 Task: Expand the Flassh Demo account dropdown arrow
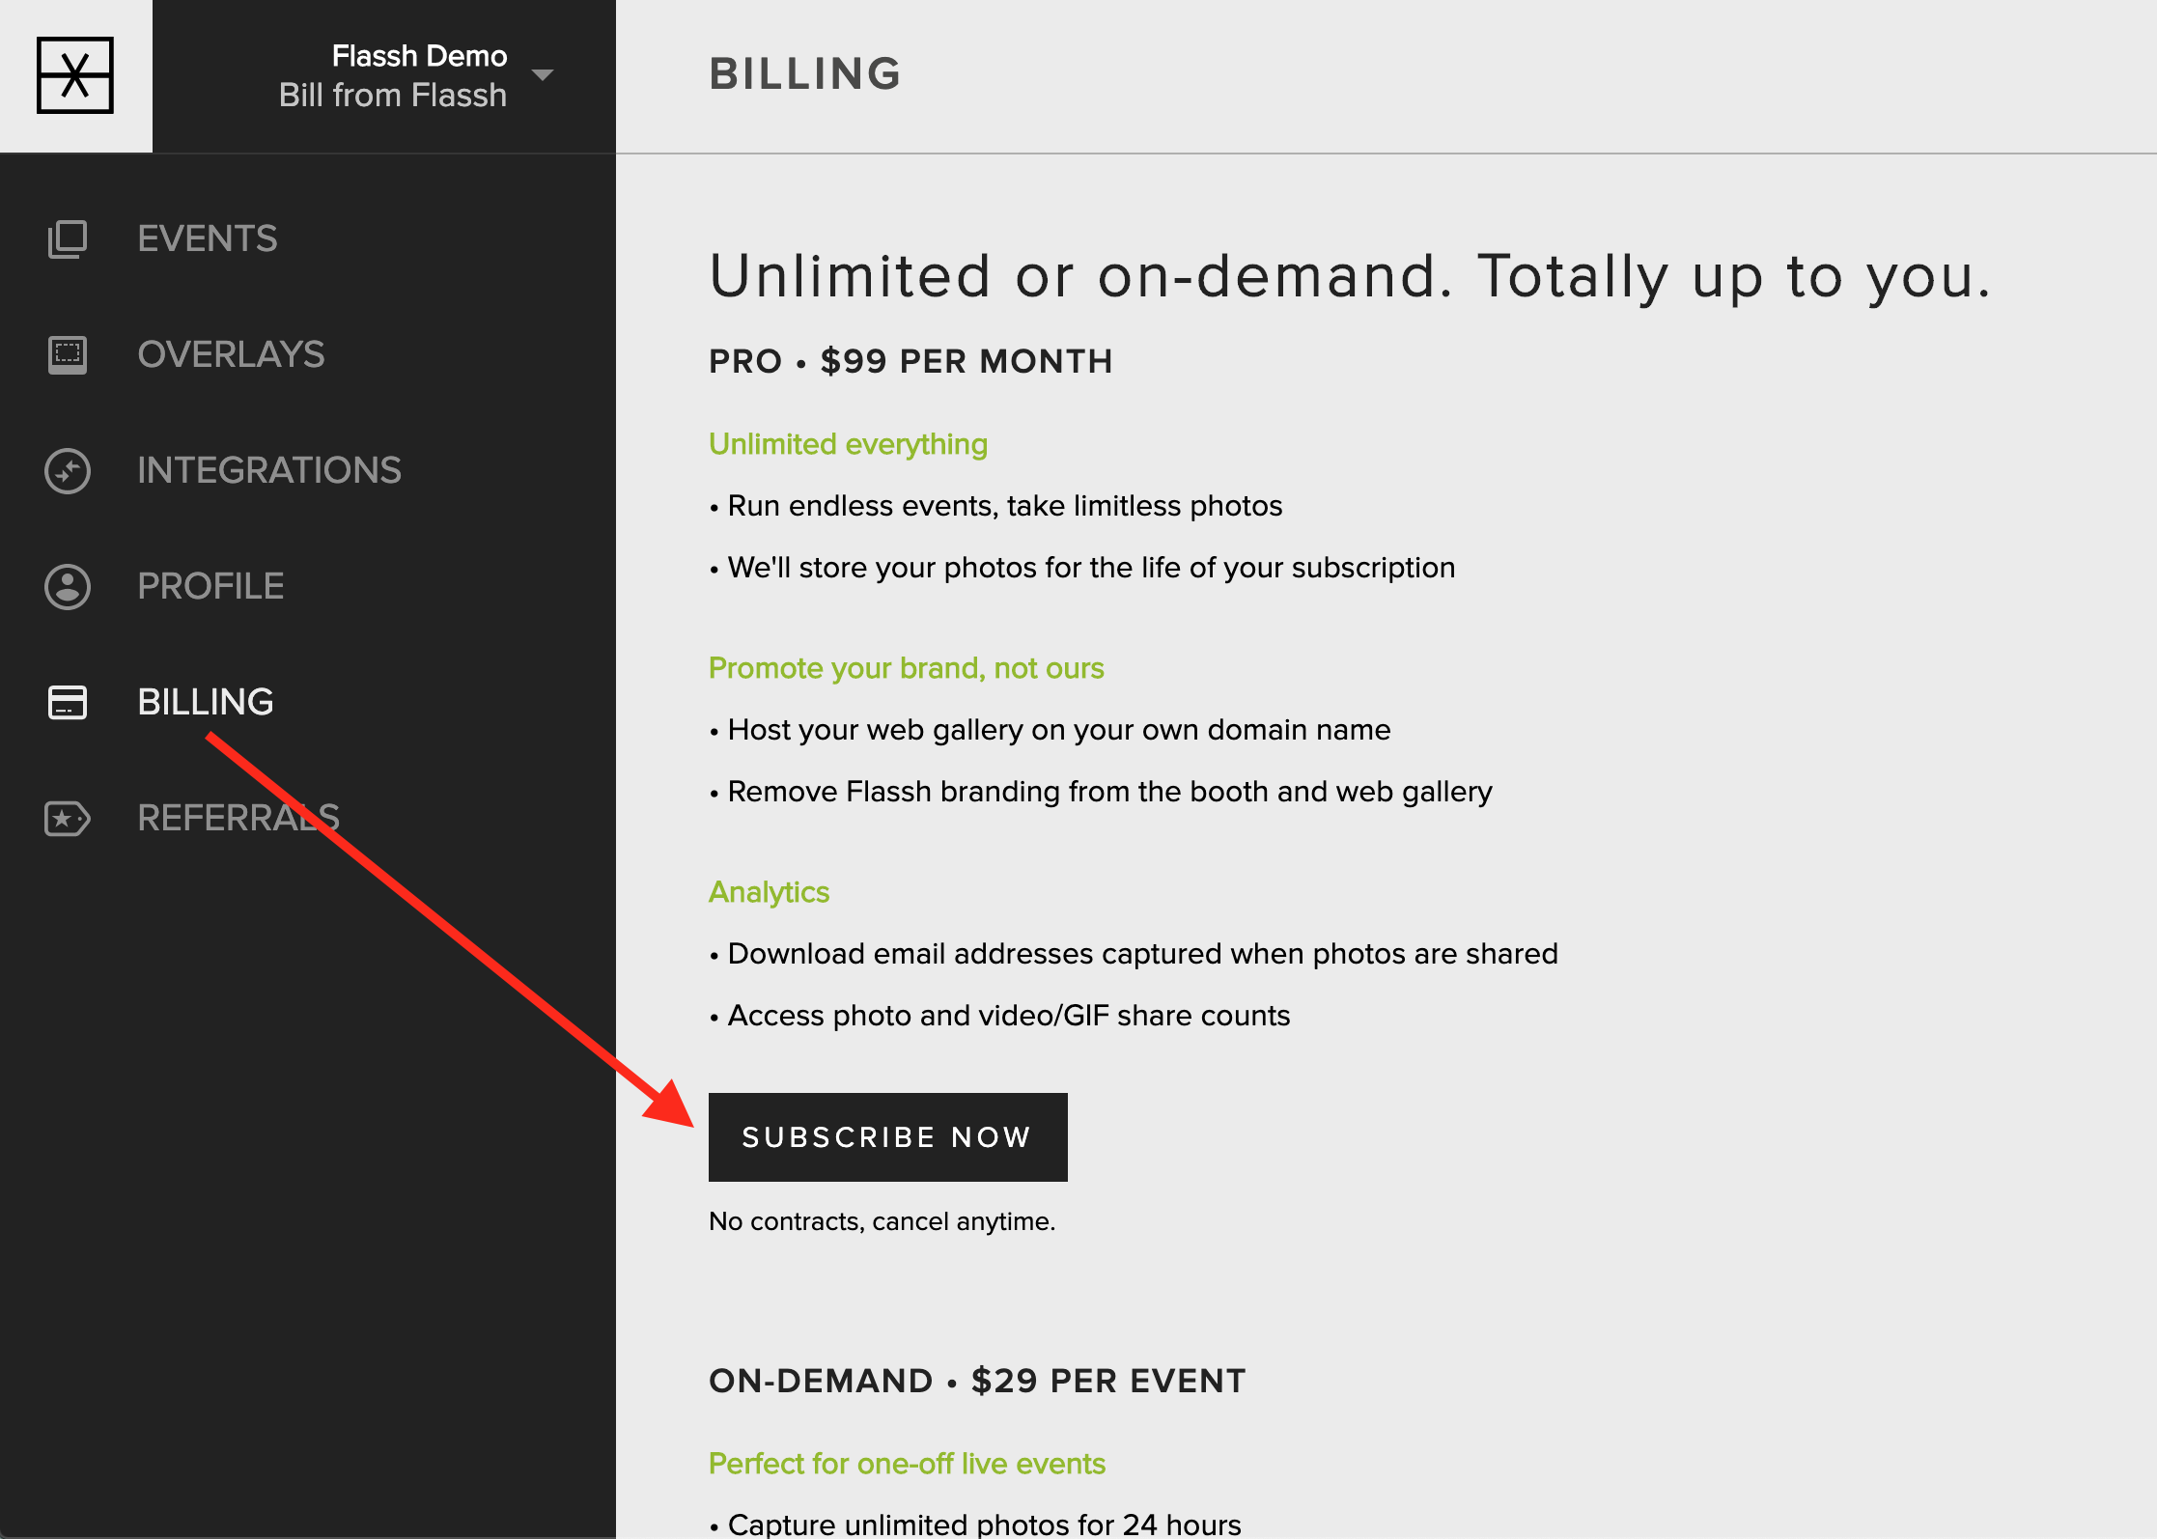pyautogui.click(x=543, y=75)
